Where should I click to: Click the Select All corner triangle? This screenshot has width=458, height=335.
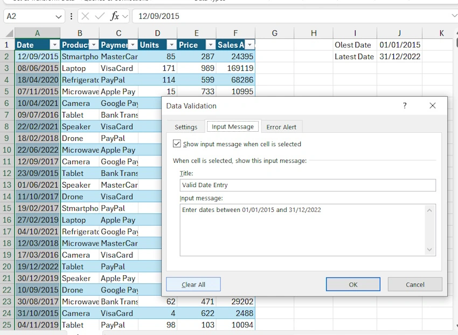tap(9, 33)
